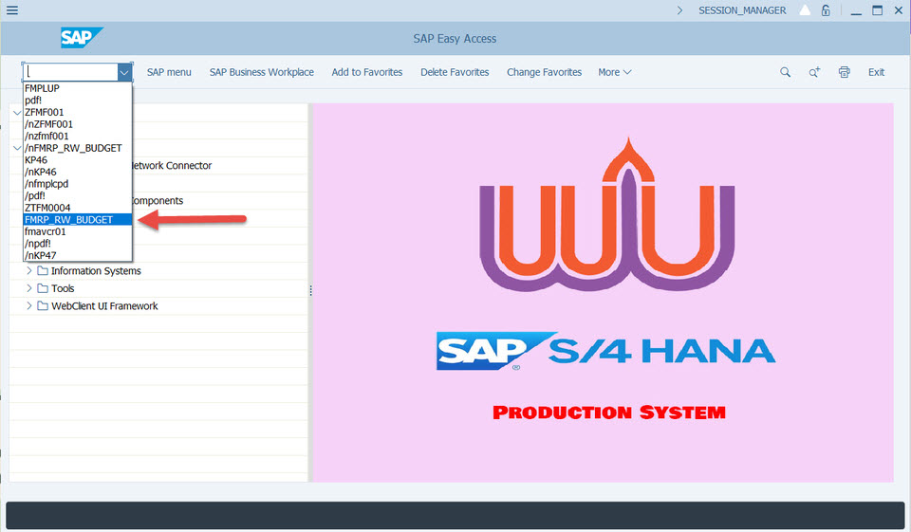Click the SAP logo
911x532 pixels.
click(82, 38)
